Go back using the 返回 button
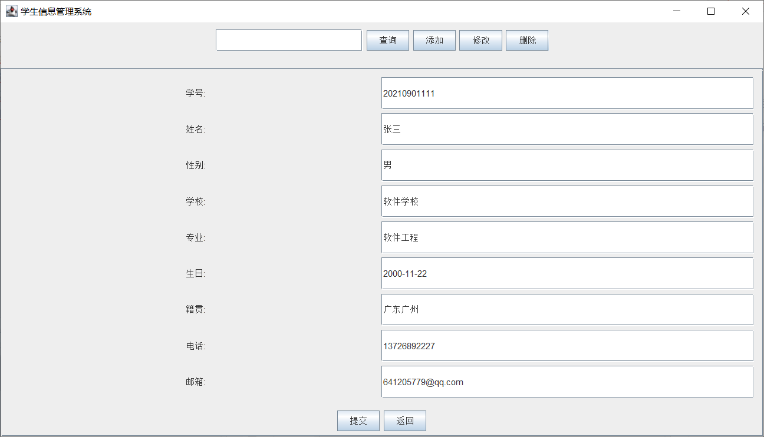 pos(405,421)
